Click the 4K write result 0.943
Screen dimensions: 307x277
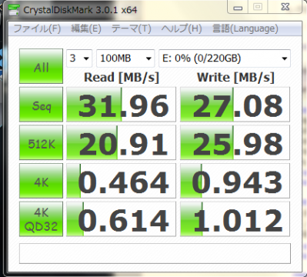[x=235, y=181]
